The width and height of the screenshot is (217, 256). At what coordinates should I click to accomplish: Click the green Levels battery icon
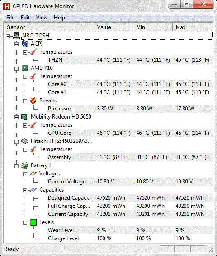coord(33,222)
